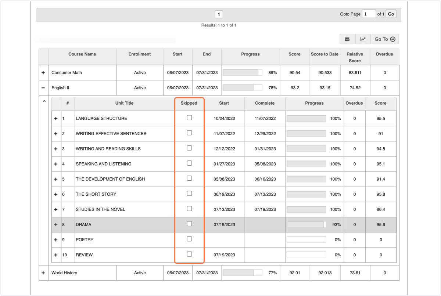Click English II score to date 93.15
Image resolution: width=441 pixels, height=296 pixels.
click(x=325, y=88)
